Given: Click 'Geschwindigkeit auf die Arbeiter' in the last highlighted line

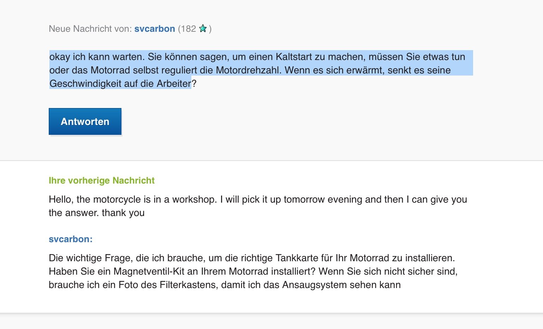Looking at the screenshot, I should [x=120, y=84].
